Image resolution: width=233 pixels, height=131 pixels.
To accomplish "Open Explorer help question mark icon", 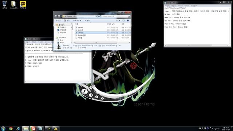I will [x=128, y=20].
